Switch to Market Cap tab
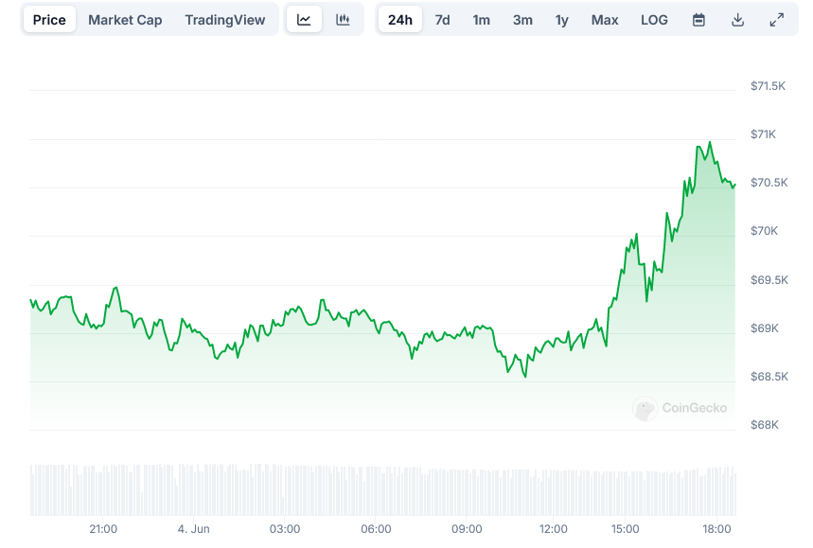 tap(125, 20)
